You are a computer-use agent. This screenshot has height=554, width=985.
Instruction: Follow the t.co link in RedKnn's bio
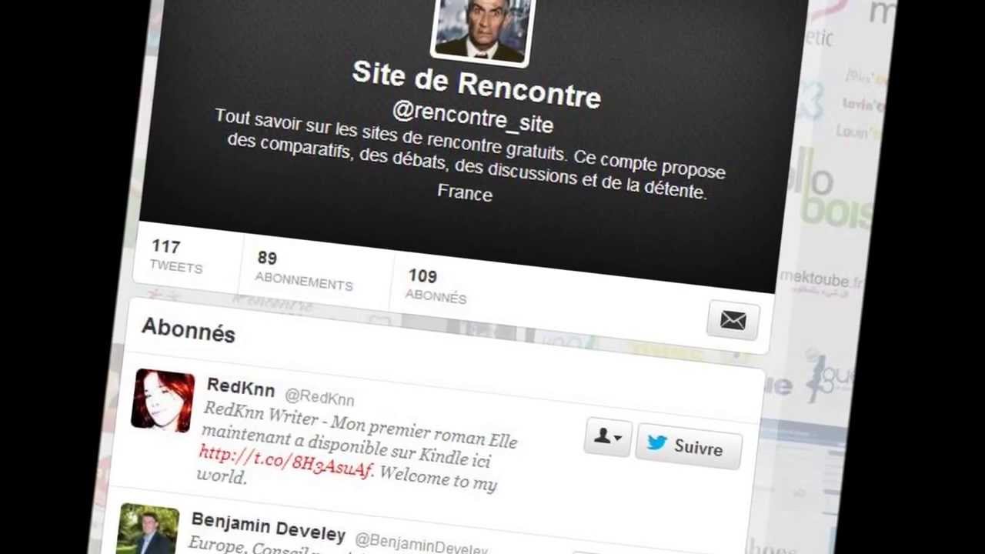[x=285, y=461]
